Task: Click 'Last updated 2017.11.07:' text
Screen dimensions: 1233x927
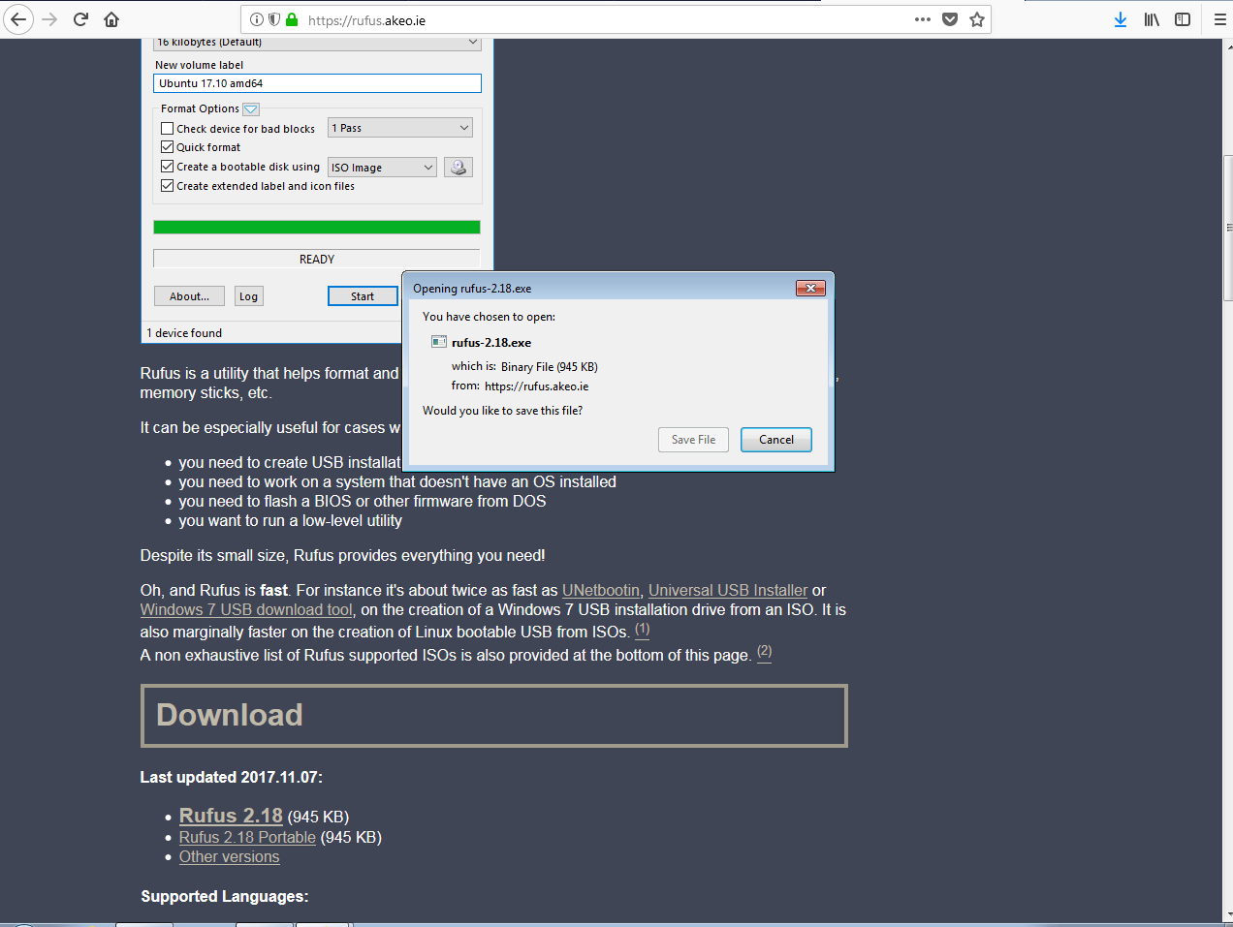Action: [232, 777]
